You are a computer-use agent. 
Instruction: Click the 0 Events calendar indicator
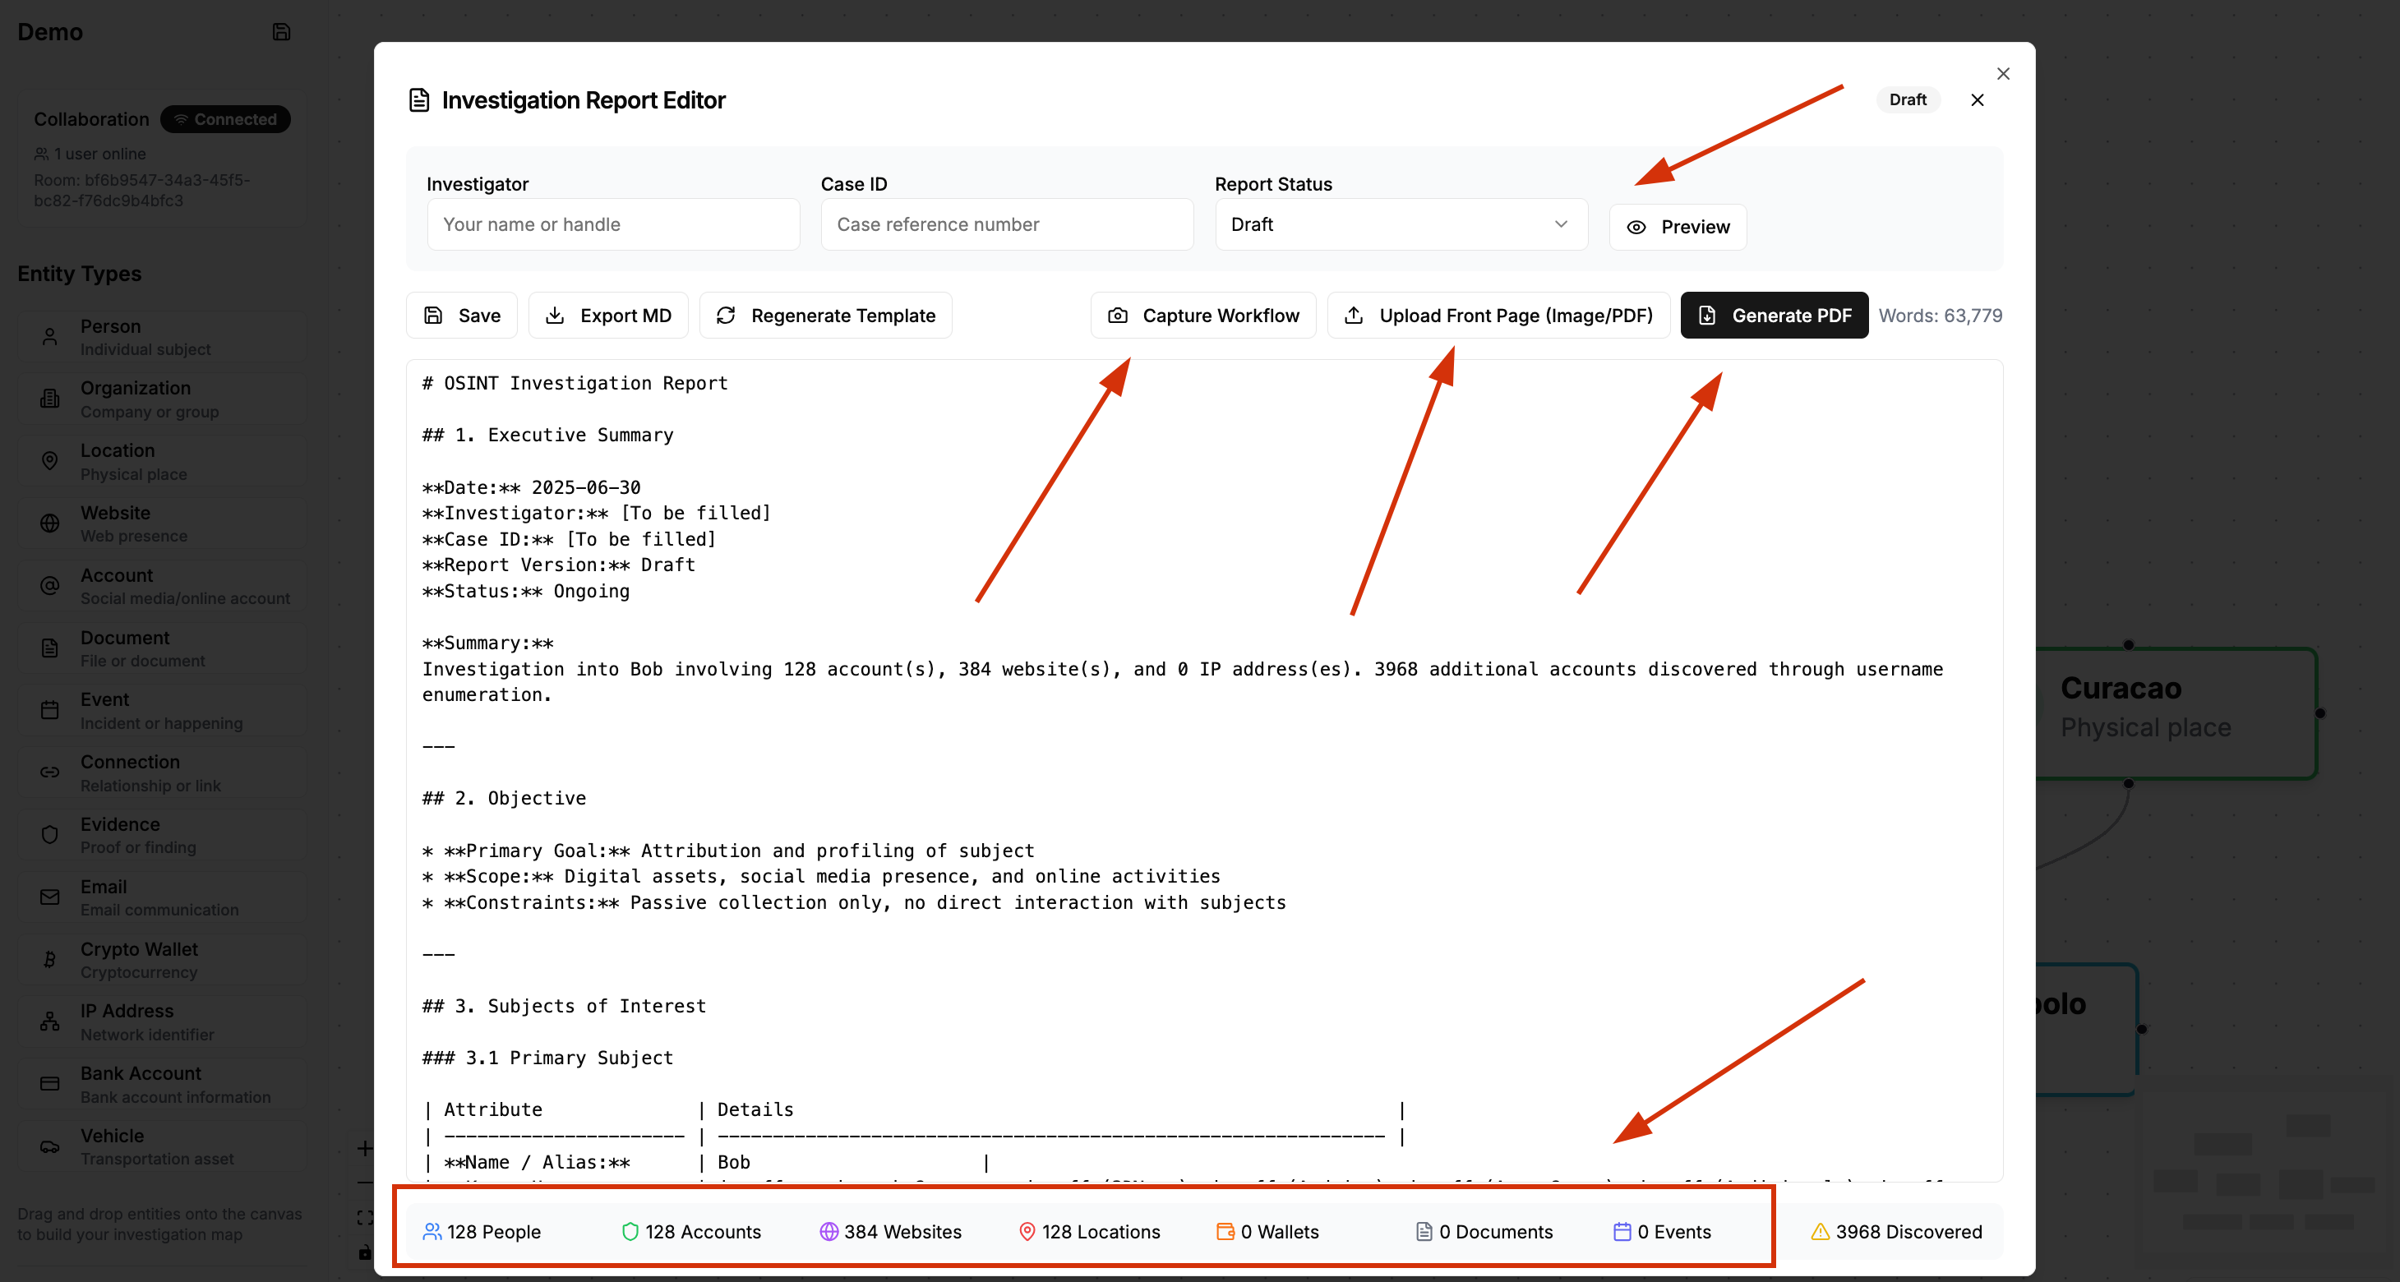coord(1661,1231)
